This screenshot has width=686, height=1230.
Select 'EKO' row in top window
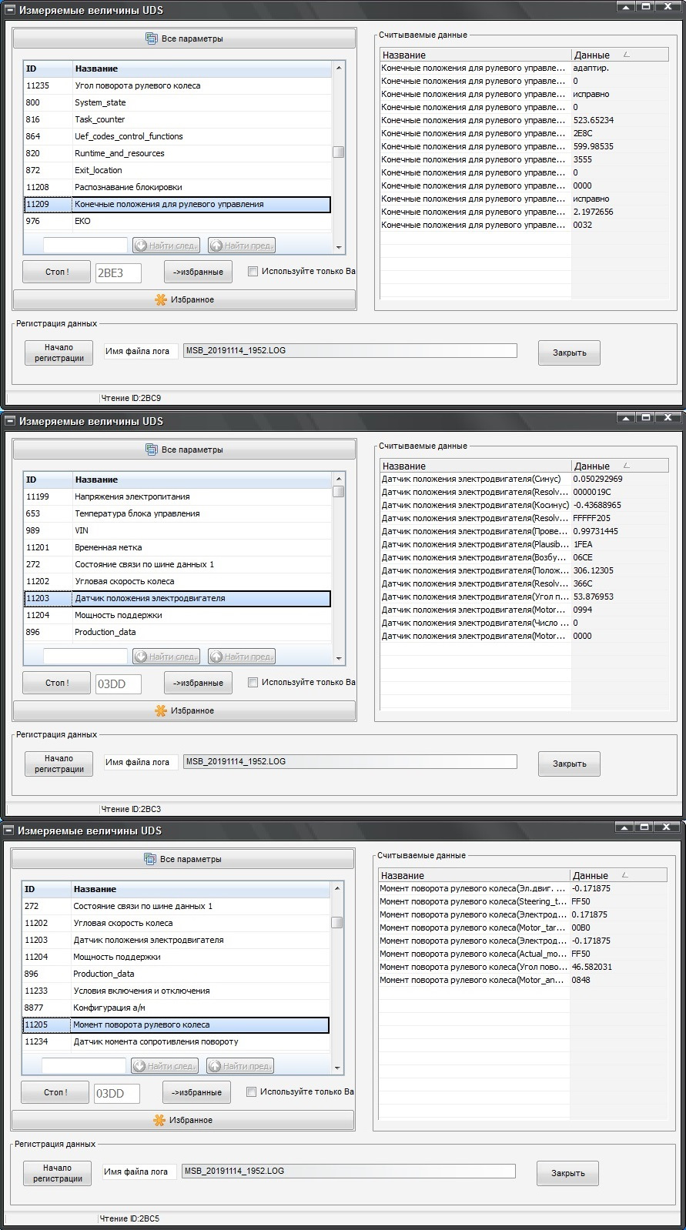(x=177, y=221)
